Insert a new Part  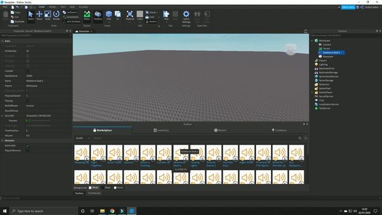109,14
